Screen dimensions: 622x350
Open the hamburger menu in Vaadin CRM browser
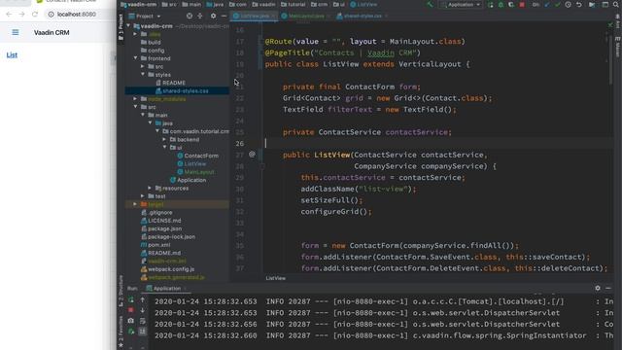(x=16, y=32)
